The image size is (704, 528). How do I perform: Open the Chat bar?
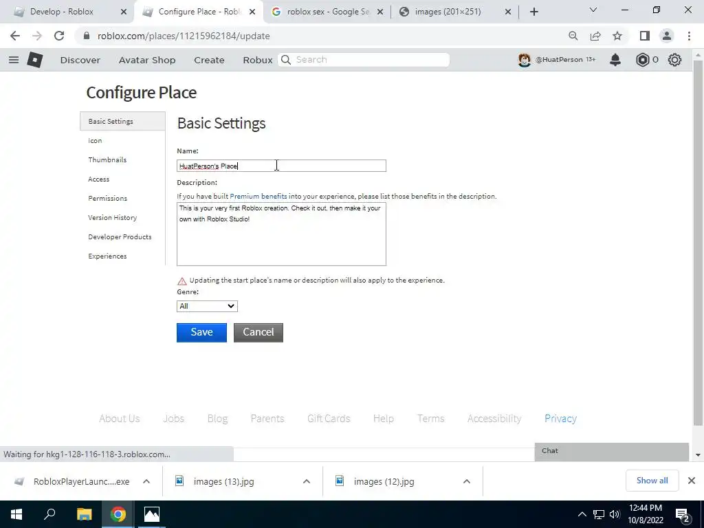coord(611,451)
